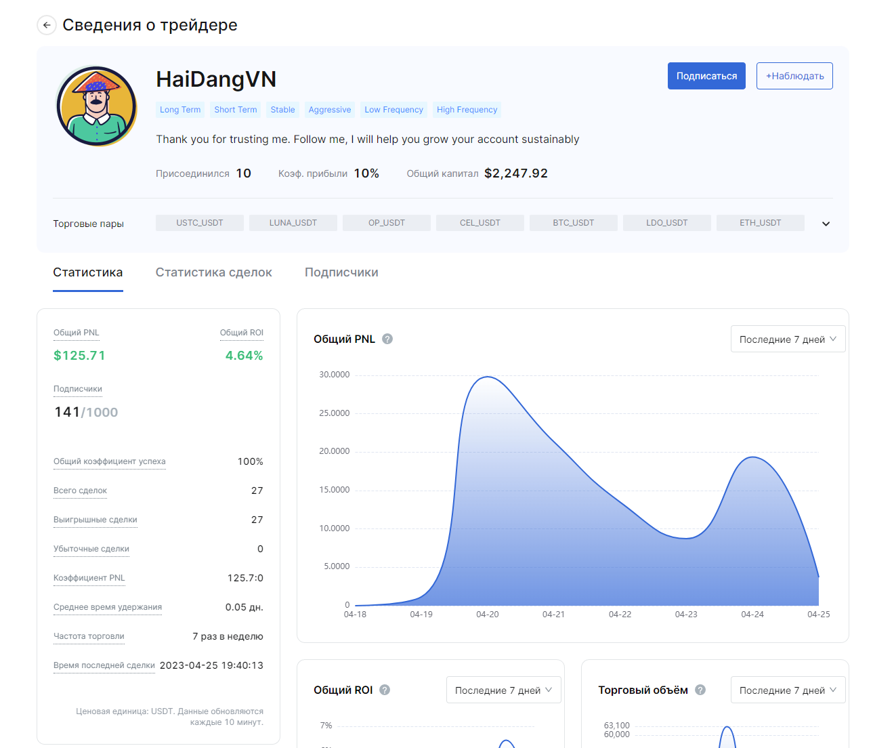Click the Коэффициент PNL label
873x748 pixels.
(x=89, y=578)
